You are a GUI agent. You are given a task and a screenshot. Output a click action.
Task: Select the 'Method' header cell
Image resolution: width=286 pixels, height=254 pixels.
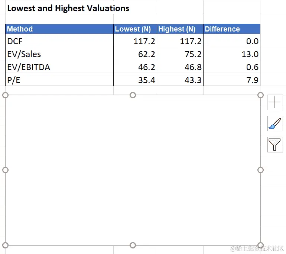click(x=59, y=29)
